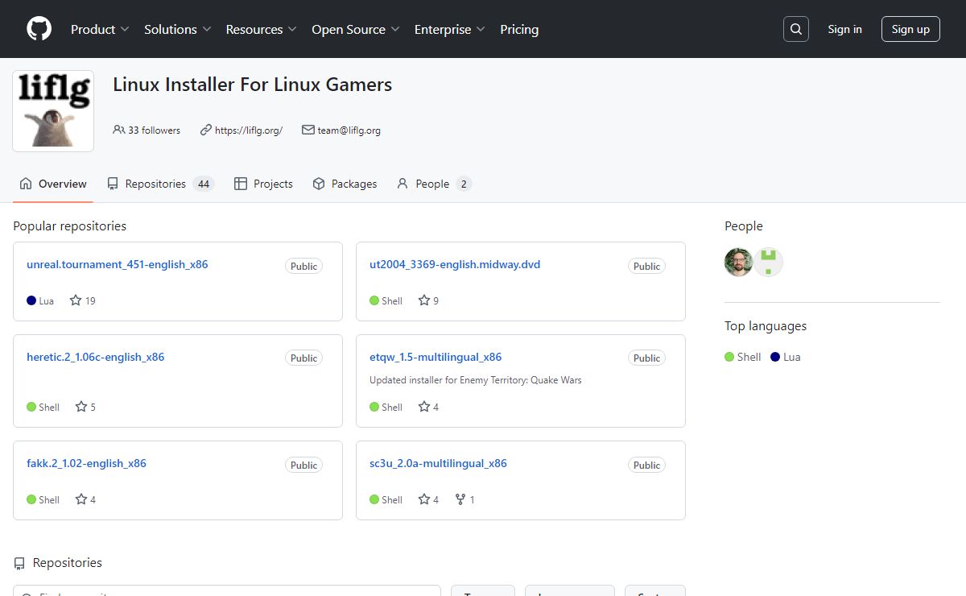Open second member's green avatar

pyautogui.click(x=769, y=262)
